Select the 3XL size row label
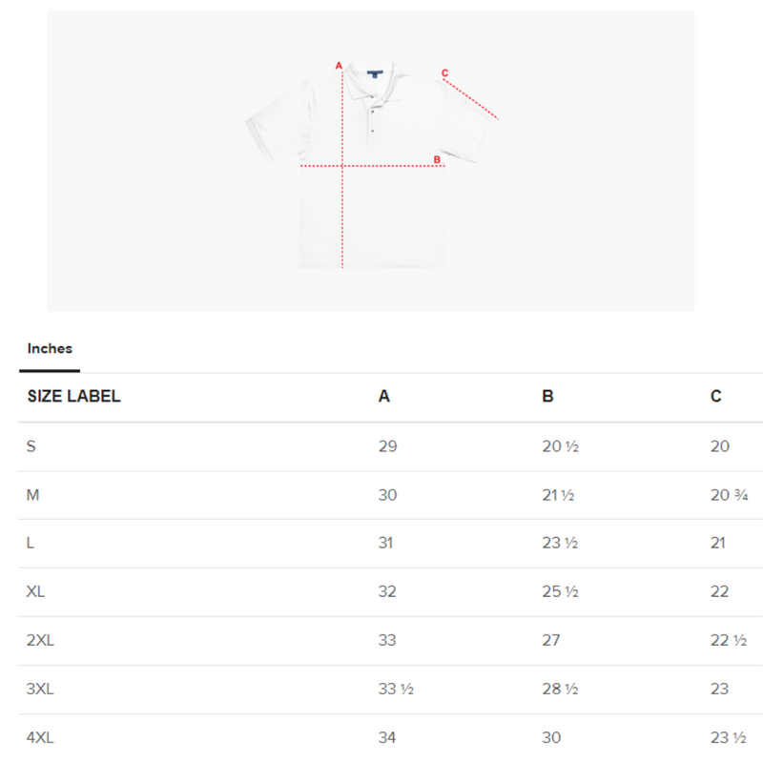The image size is (763, 763). [40, 689]
